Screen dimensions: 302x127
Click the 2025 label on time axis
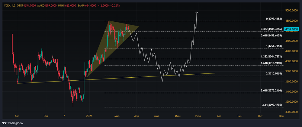(89, 116)
